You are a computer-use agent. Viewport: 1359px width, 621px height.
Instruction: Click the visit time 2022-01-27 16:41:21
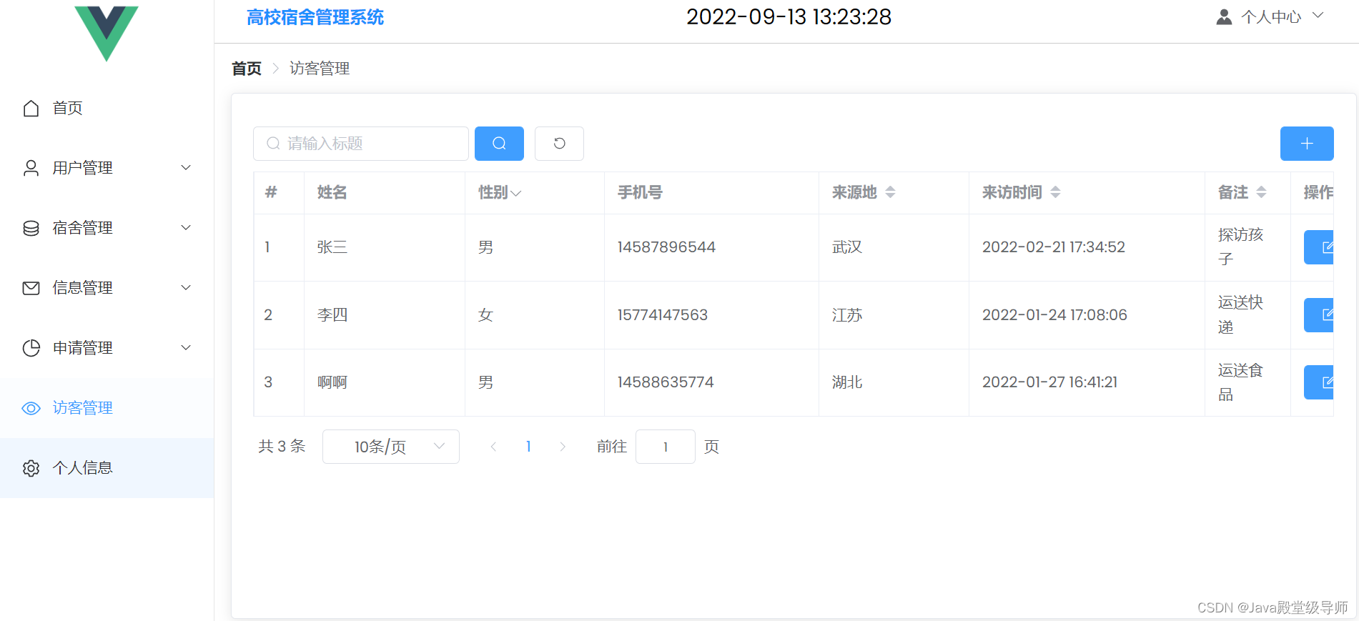(1050, 382)
